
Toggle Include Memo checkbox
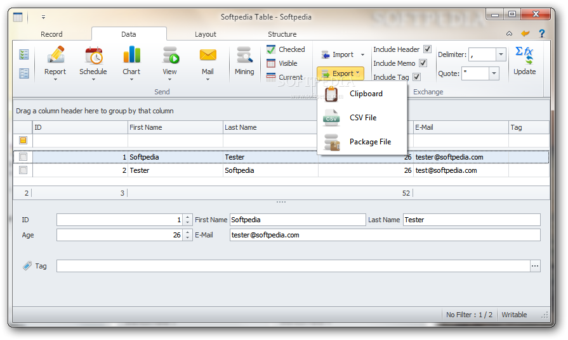[x=423, y=63]
